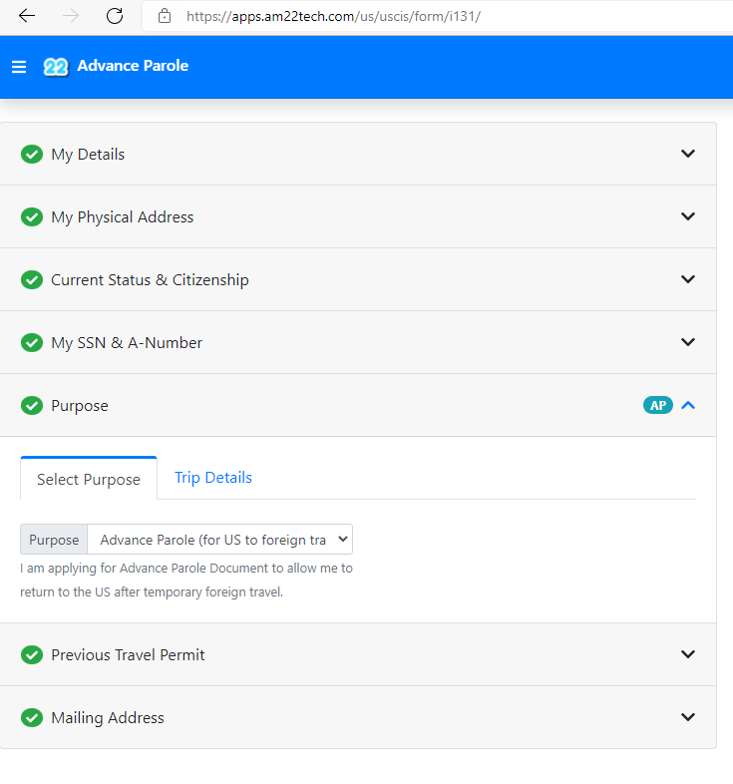Viewport: 733px width, 784px height.
Task: Click the AM22 logo icon
Action: tap(56, 67)
